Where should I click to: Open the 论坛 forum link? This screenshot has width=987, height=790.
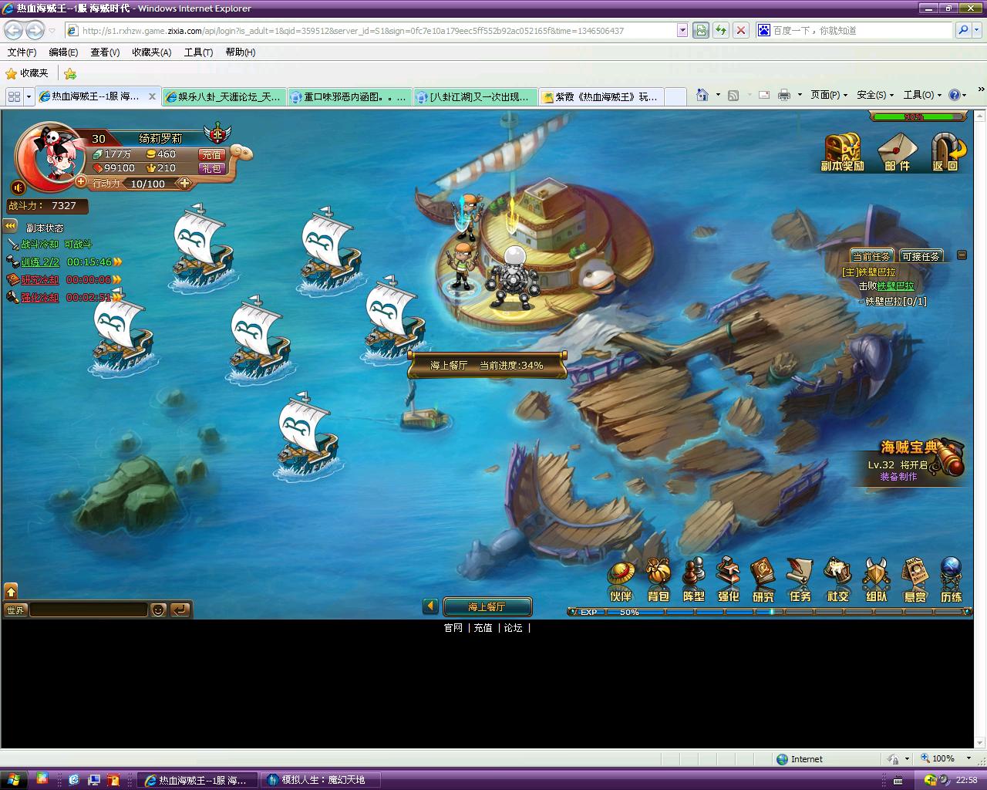tap(514, 628)
